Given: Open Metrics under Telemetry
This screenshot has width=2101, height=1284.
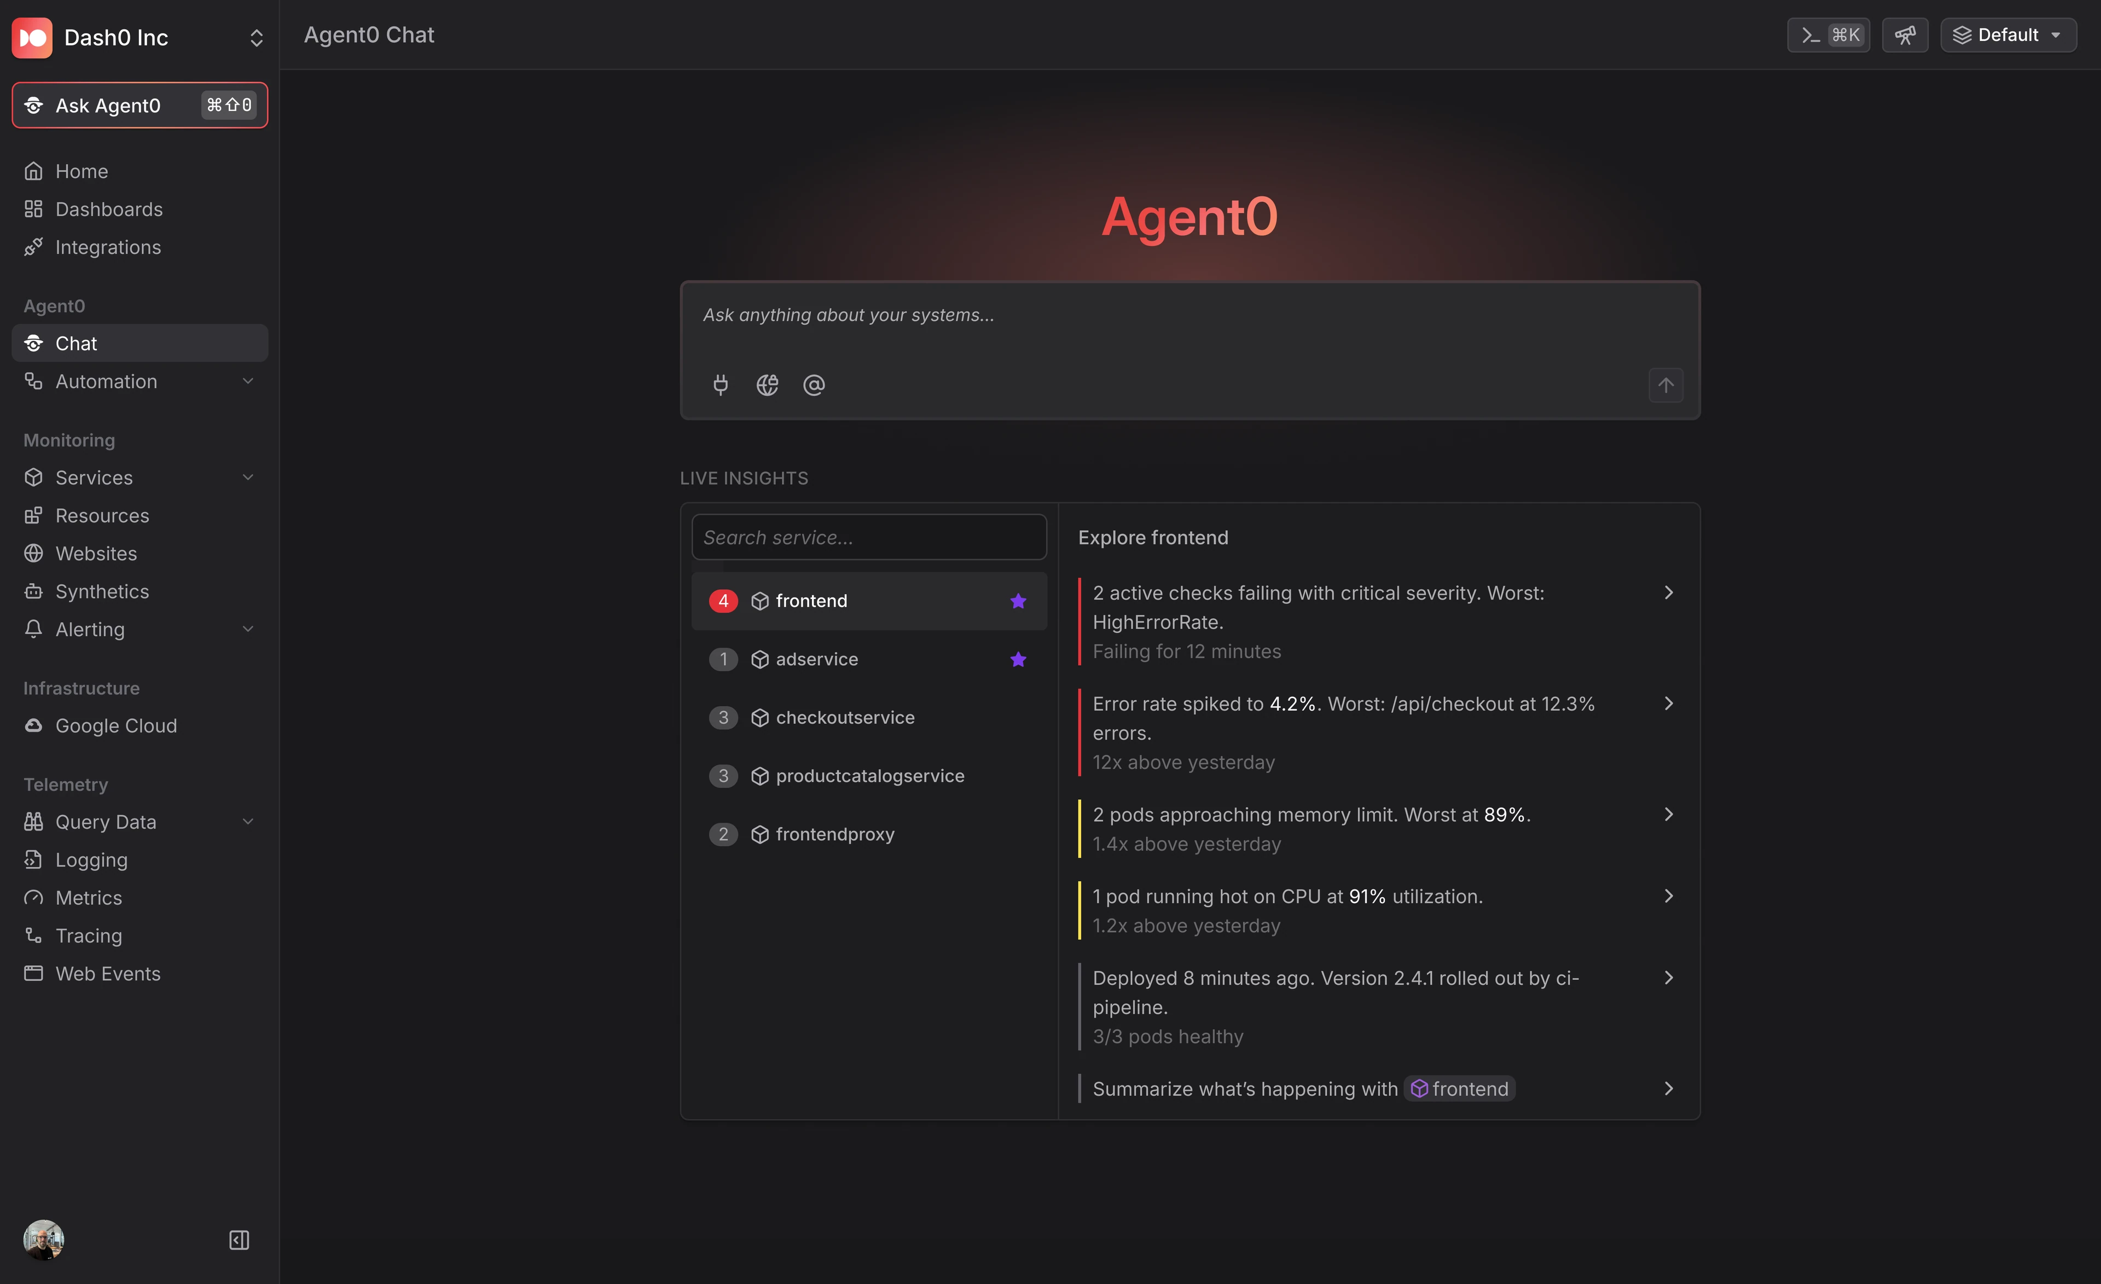Looking at the screenshot, I should pos(140,898).
